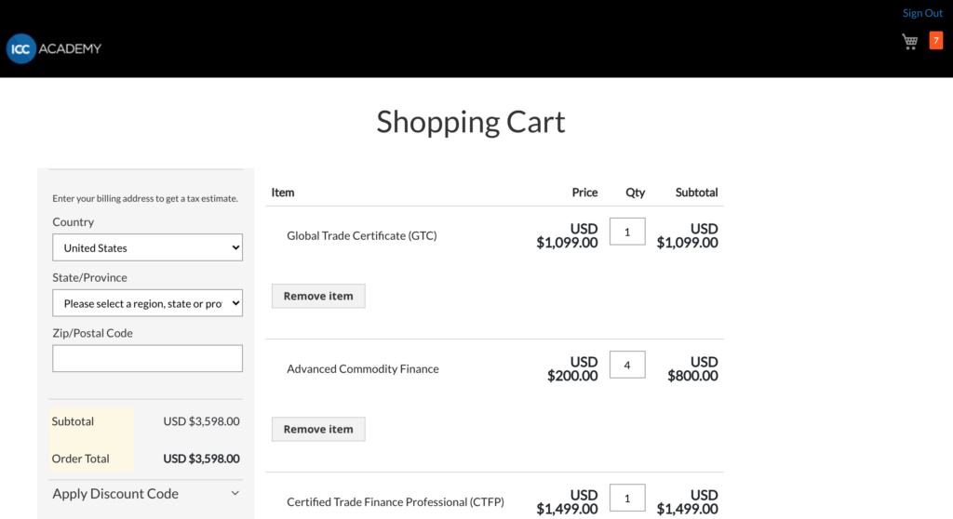Image resolution: width=953 pixels, height=519 pixels.
Task: Click the Global Trade Certificate (GTC) item name
Action: click(x=361, y=236)
